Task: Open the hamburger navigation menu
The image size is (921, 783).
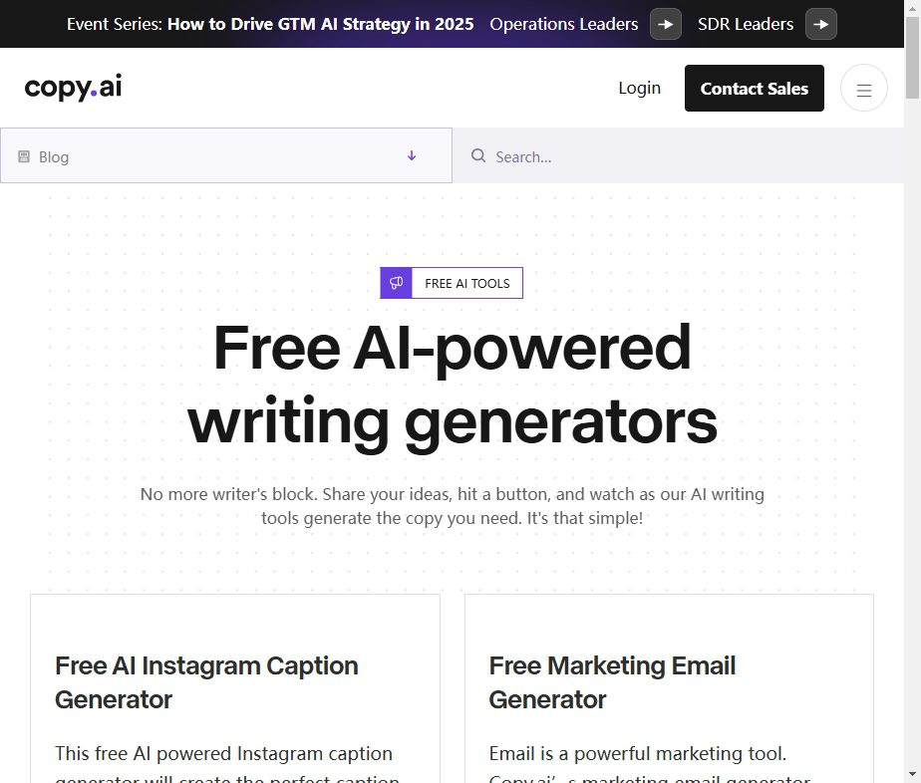Action: (863, 88)
